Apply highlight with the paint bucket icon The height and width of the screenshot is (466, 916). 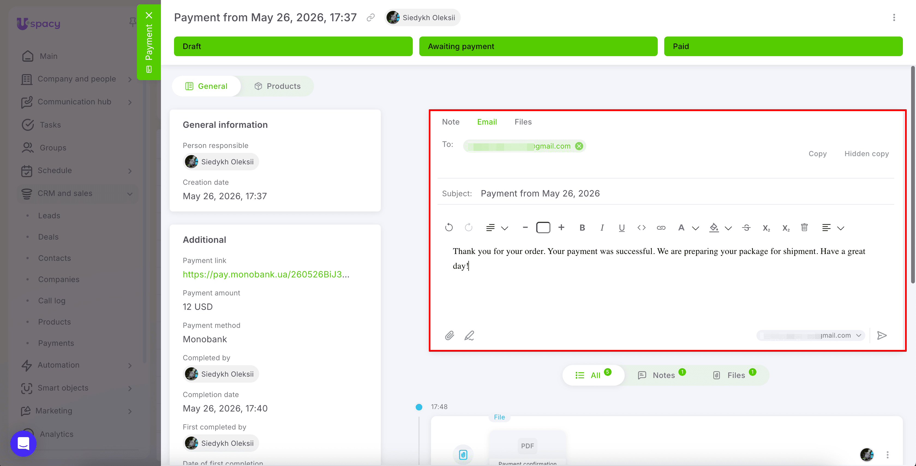pyautogui.click(x=714, y=228)
